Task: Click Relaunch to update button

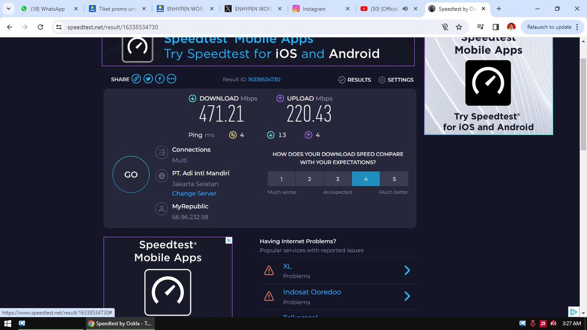Action: pos(549,27)
